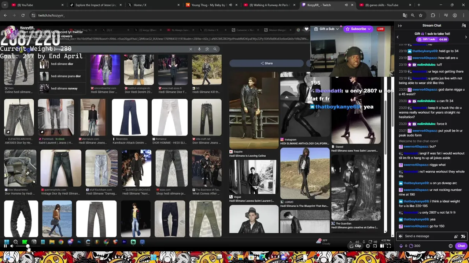Click chat text 'Welcome to the chat room!'
The width and height of the screenshot is (469, 263).
click(x=418, y=141)
